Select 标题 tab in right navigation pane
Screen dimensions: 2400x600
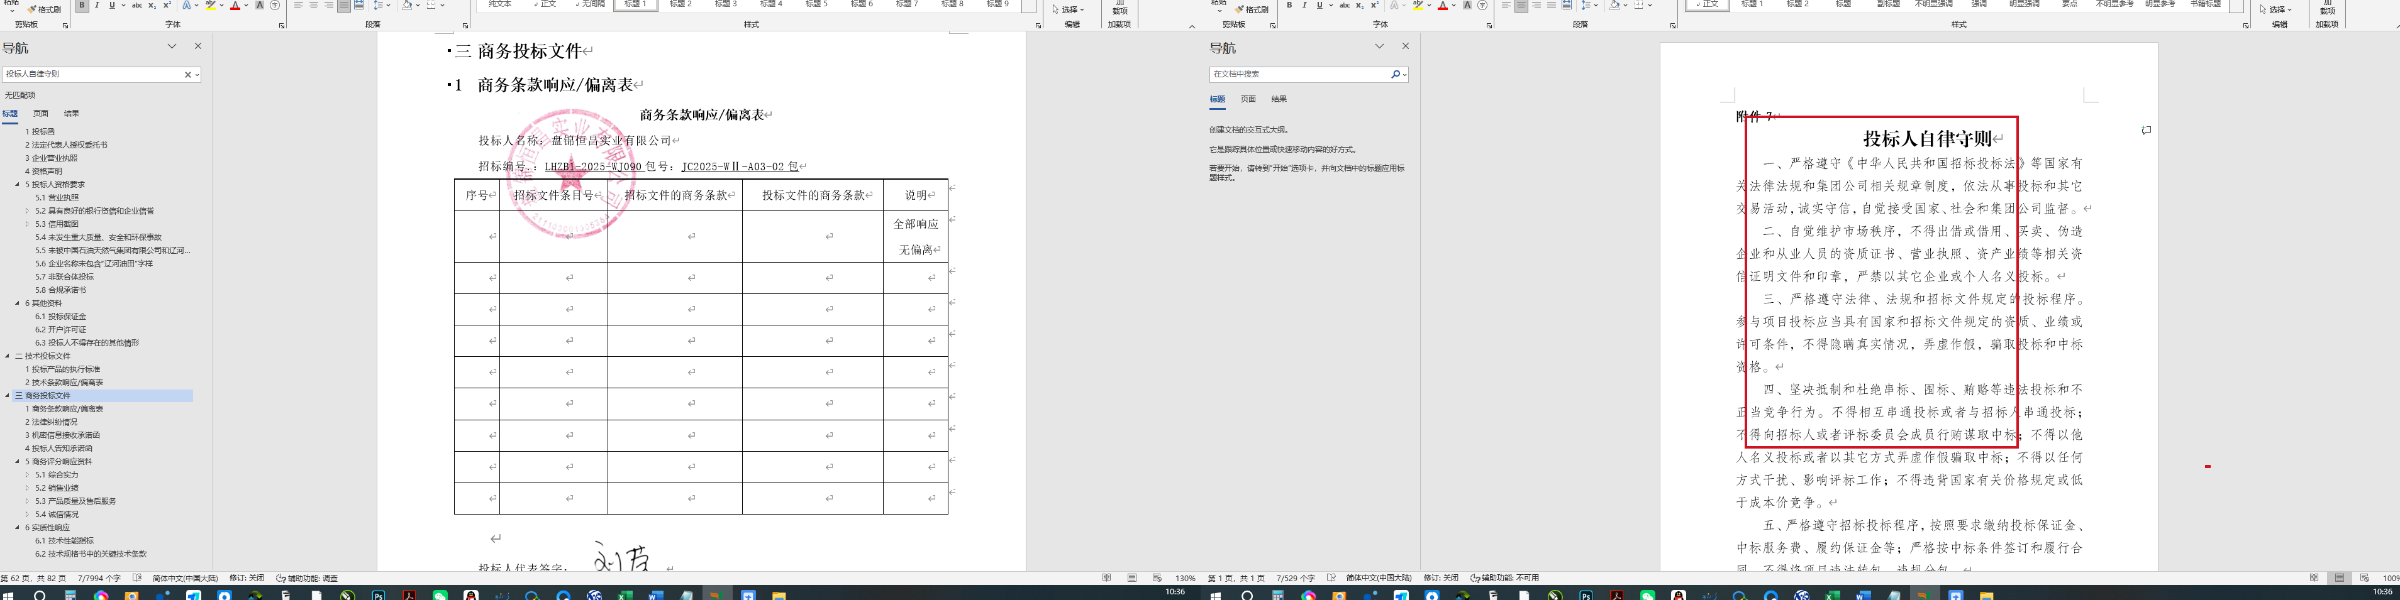1218,99
